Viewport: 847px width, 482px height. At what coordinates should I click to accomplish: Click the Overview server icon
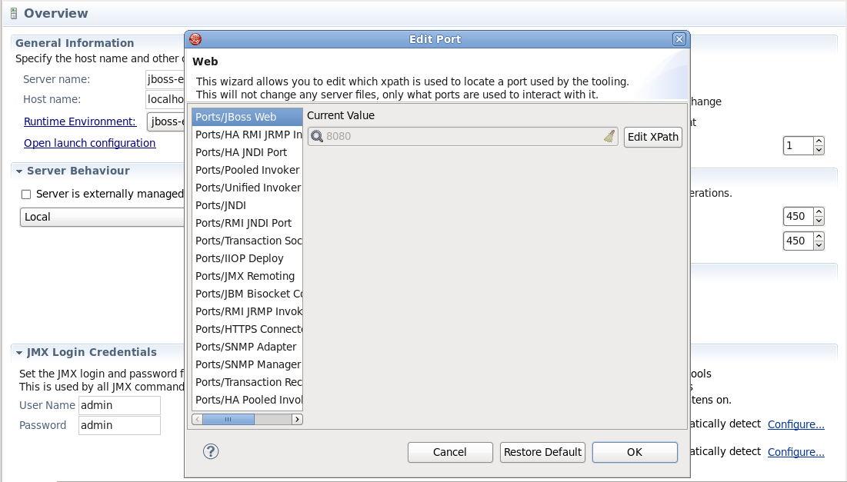[x=14, y=14]
